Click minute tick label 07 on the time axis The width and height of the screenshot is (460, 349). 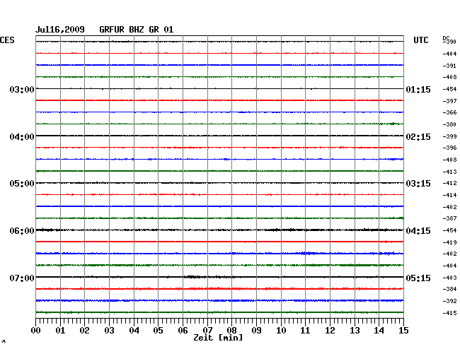(x=207, y=331)
